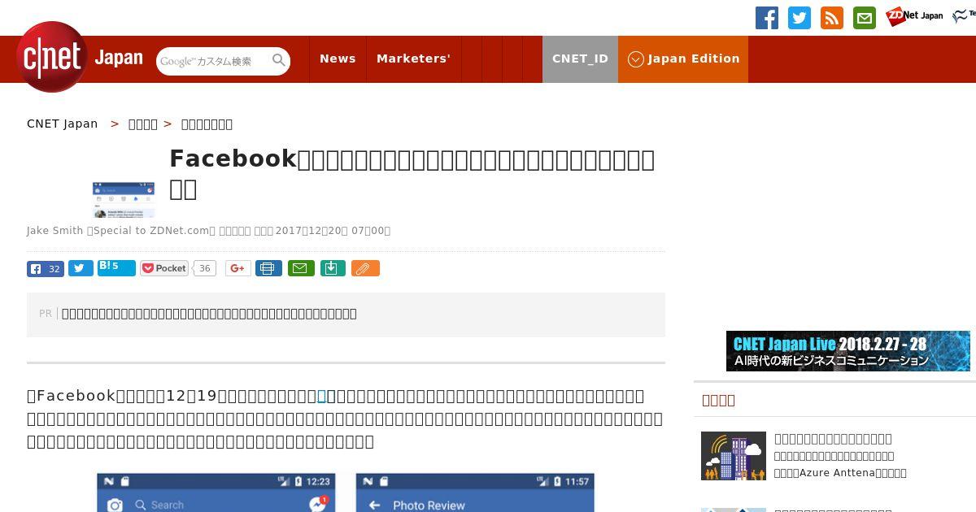Open the Marketers' menu

coord(413,59)
